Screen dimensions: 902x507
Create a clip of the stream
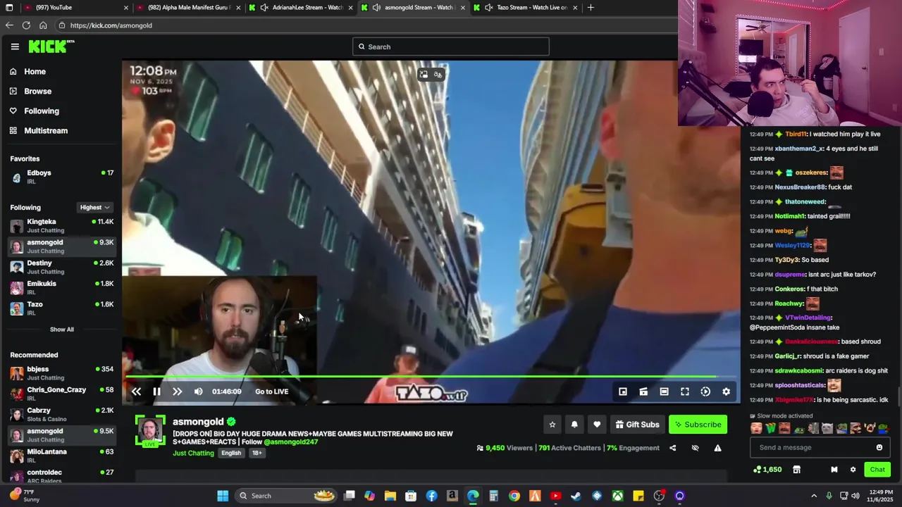[x=643, y=392]
